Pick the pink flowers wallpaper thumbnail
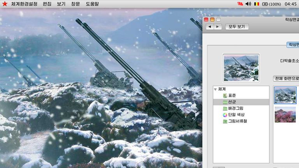This screenshot has height=168, width=299. [285, 115]
